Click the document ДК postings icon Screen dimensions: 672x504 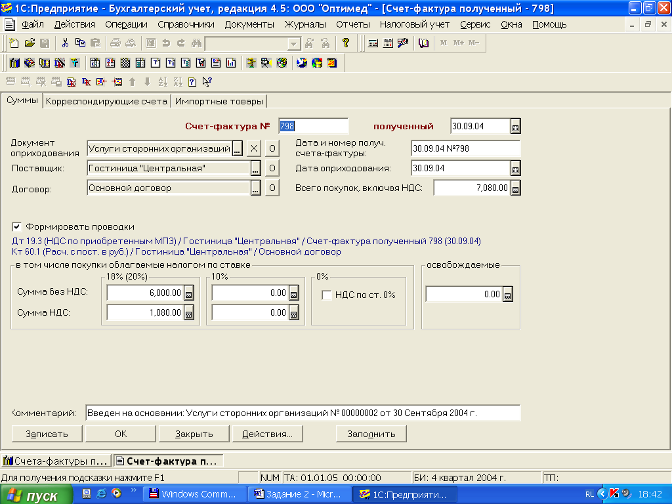[71, 81]
